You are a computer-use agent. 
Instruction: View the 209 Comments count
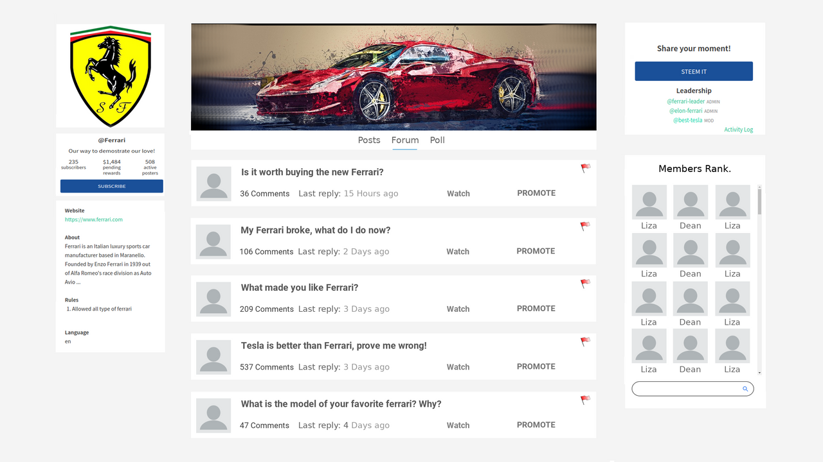pos(267,309)
